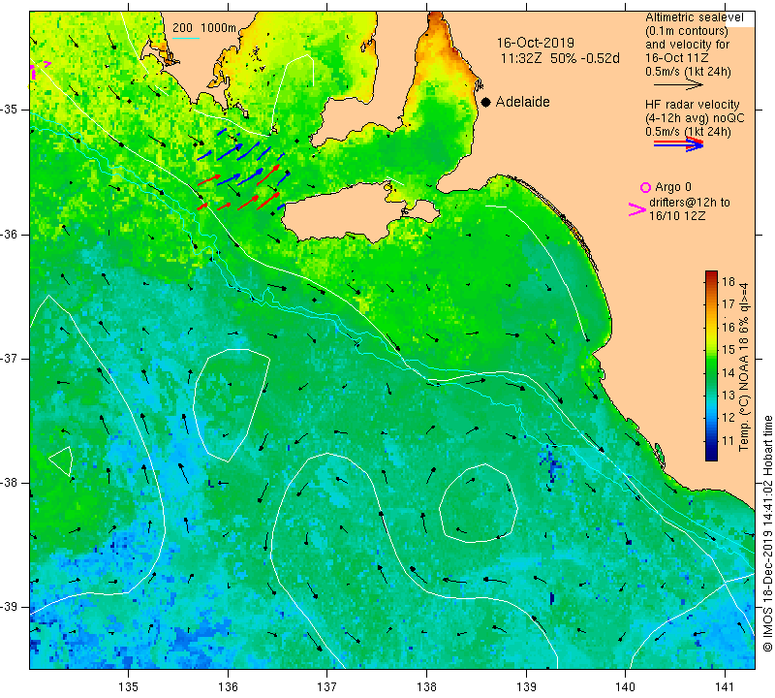Select the magenta Argo float circle in legend
775x698 pixels.
tap(645, 187)
